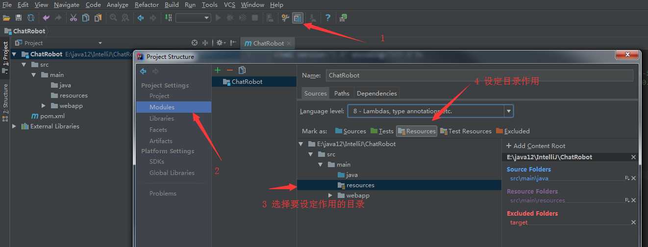Click the main toolbar Forward arrow
Image resolution: width=648 pixels, height=247 pixels.
(x=153, y=18)
